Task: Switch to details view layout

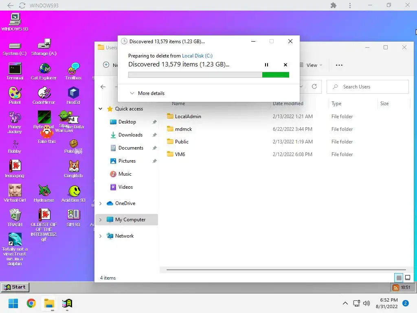Action: pyautogui.click(x=399, y=278)
